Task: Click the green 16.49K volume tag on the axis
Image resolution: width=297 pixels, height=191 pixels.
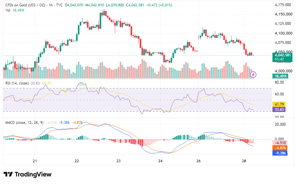Action: tap(280, 76)
